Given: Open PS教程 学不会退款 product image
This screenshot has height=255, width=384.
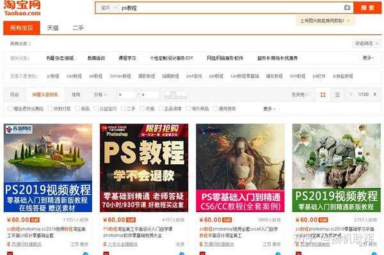Looking at the screenshot, I should pos(144,167).
